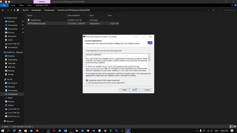Image resolution: width=237 pixels, height=133 pixels.
Task: Go up one folder level
Action: (x=14, y=10)
